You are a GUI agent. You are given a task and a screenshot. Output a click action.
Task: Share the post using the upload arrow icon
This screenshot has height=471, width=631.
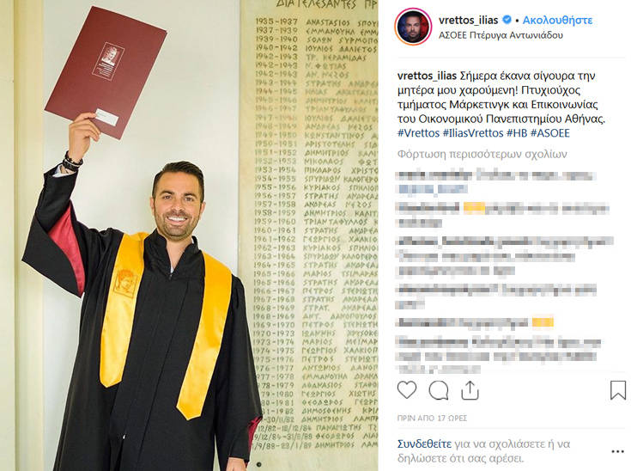coord(470,390)
